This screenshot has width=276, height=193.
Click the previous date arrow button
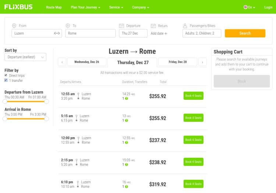tap(62, 62)
